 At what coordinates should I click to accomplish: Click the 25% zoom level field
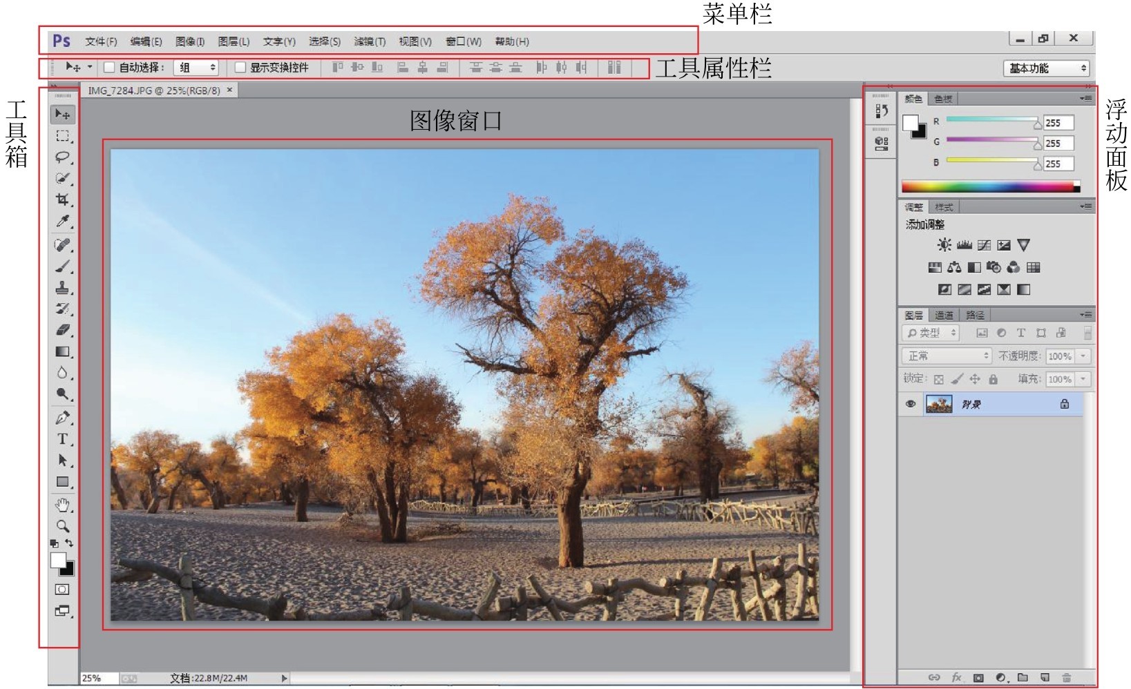click(x=99, y=679)
